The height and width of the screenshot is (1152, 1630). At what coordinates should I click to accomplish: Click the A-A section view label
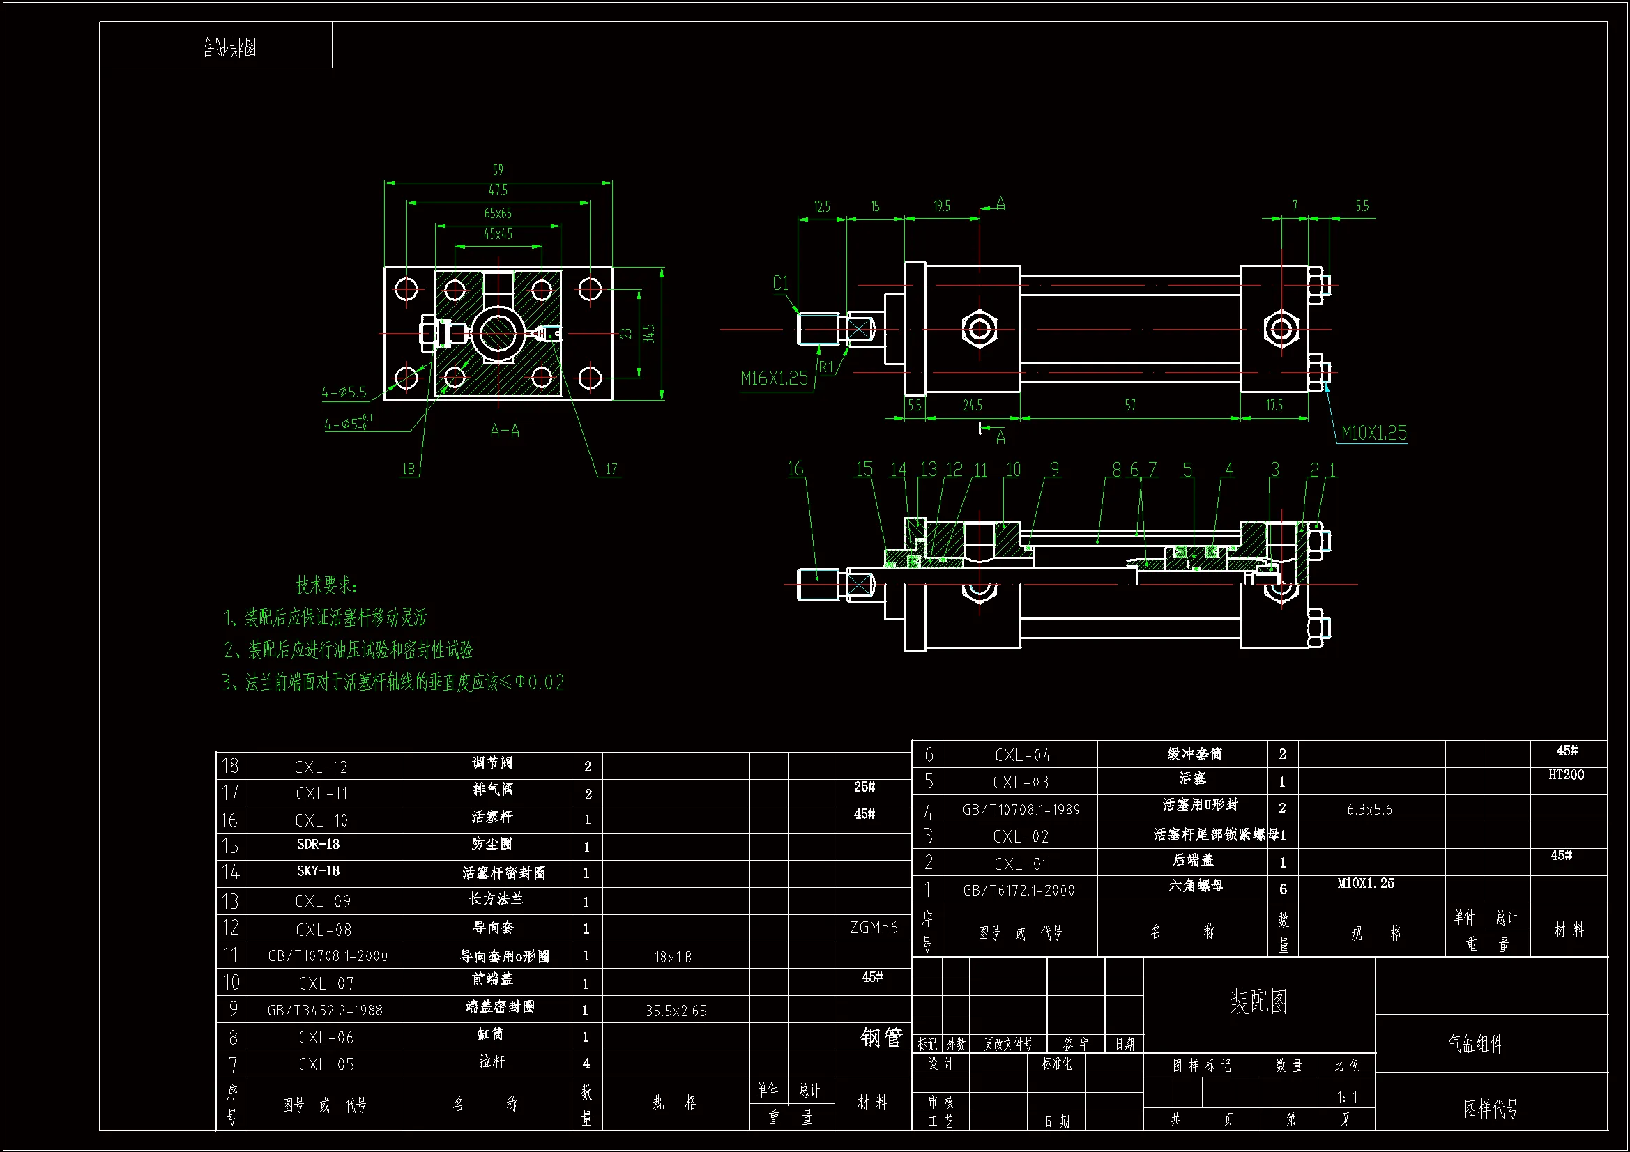505,431
